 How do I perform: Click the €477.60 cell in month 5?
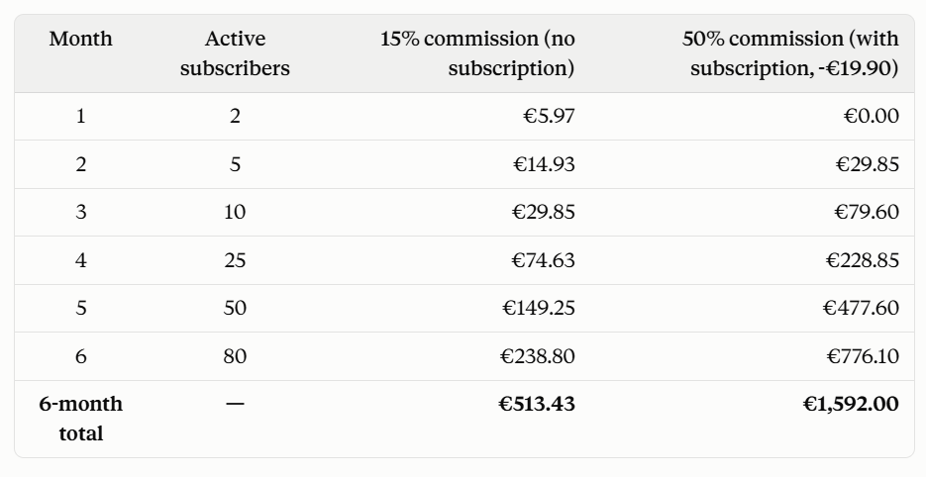point(861,308)
